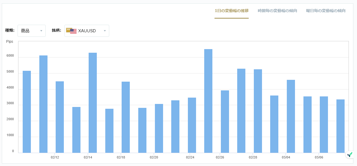Viewport: 357px width, 166px height.
Task: Click the Pips axis title
Action: pos(10,42)
